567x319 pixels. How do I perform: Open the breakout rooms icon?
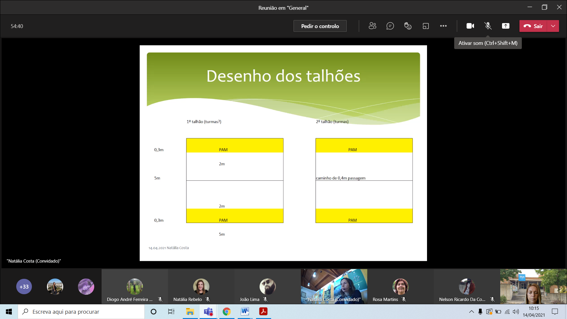(426, 26)
